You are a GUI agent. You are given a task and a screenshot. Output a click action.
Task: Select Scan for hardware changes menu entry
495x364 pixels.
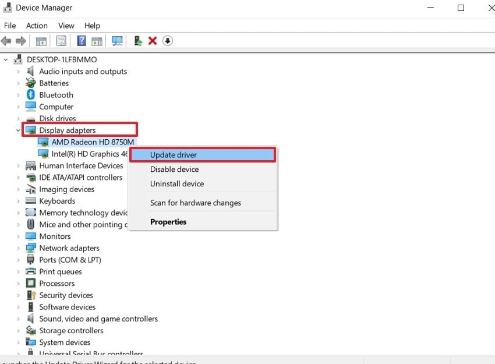(203, 203)
